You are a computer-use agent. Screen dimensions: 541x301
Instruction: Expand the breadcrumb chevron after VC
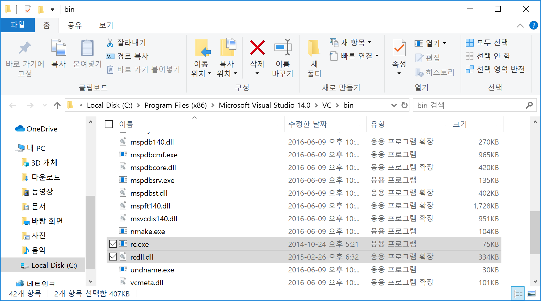pyautogui.click(x=337, y=105)
